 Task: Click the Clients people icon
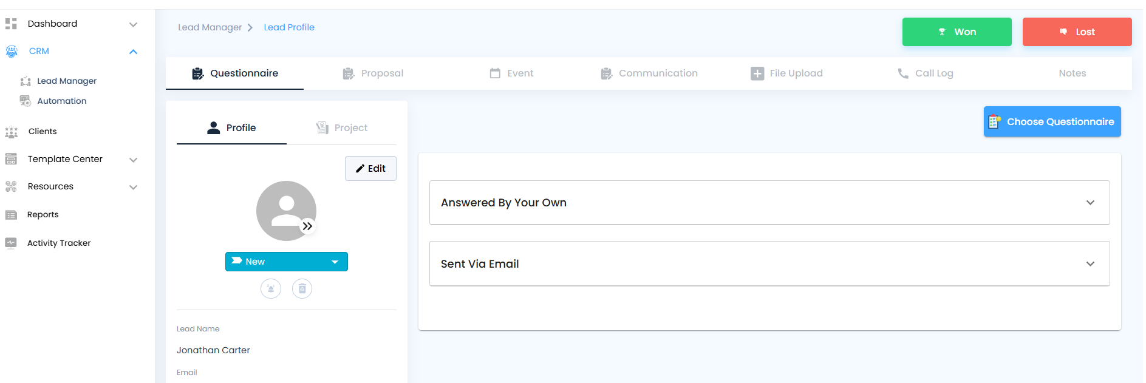[12, 132]
